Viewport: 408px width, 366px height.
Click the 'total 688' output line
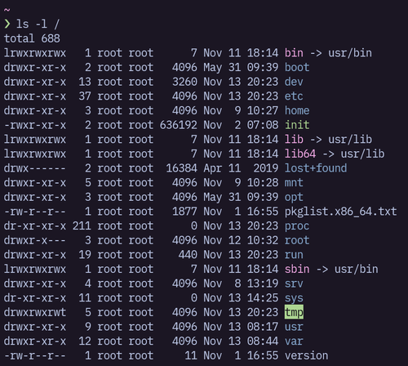(32, 38)
